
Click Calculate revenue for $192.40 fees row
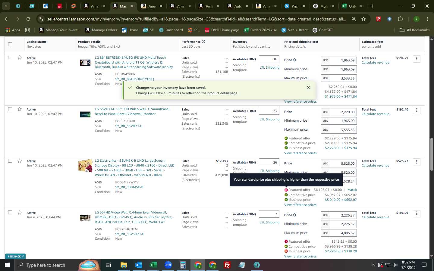375,114
